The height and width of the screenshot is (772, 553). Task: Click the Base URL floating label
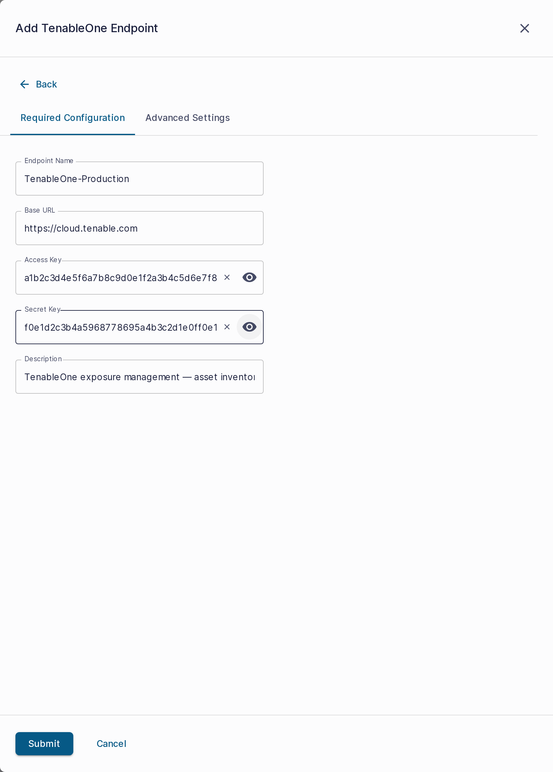pos(40,210)
